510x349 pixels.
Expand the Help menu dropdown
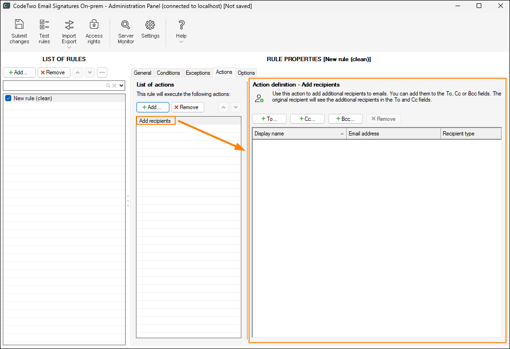(181, 42)
